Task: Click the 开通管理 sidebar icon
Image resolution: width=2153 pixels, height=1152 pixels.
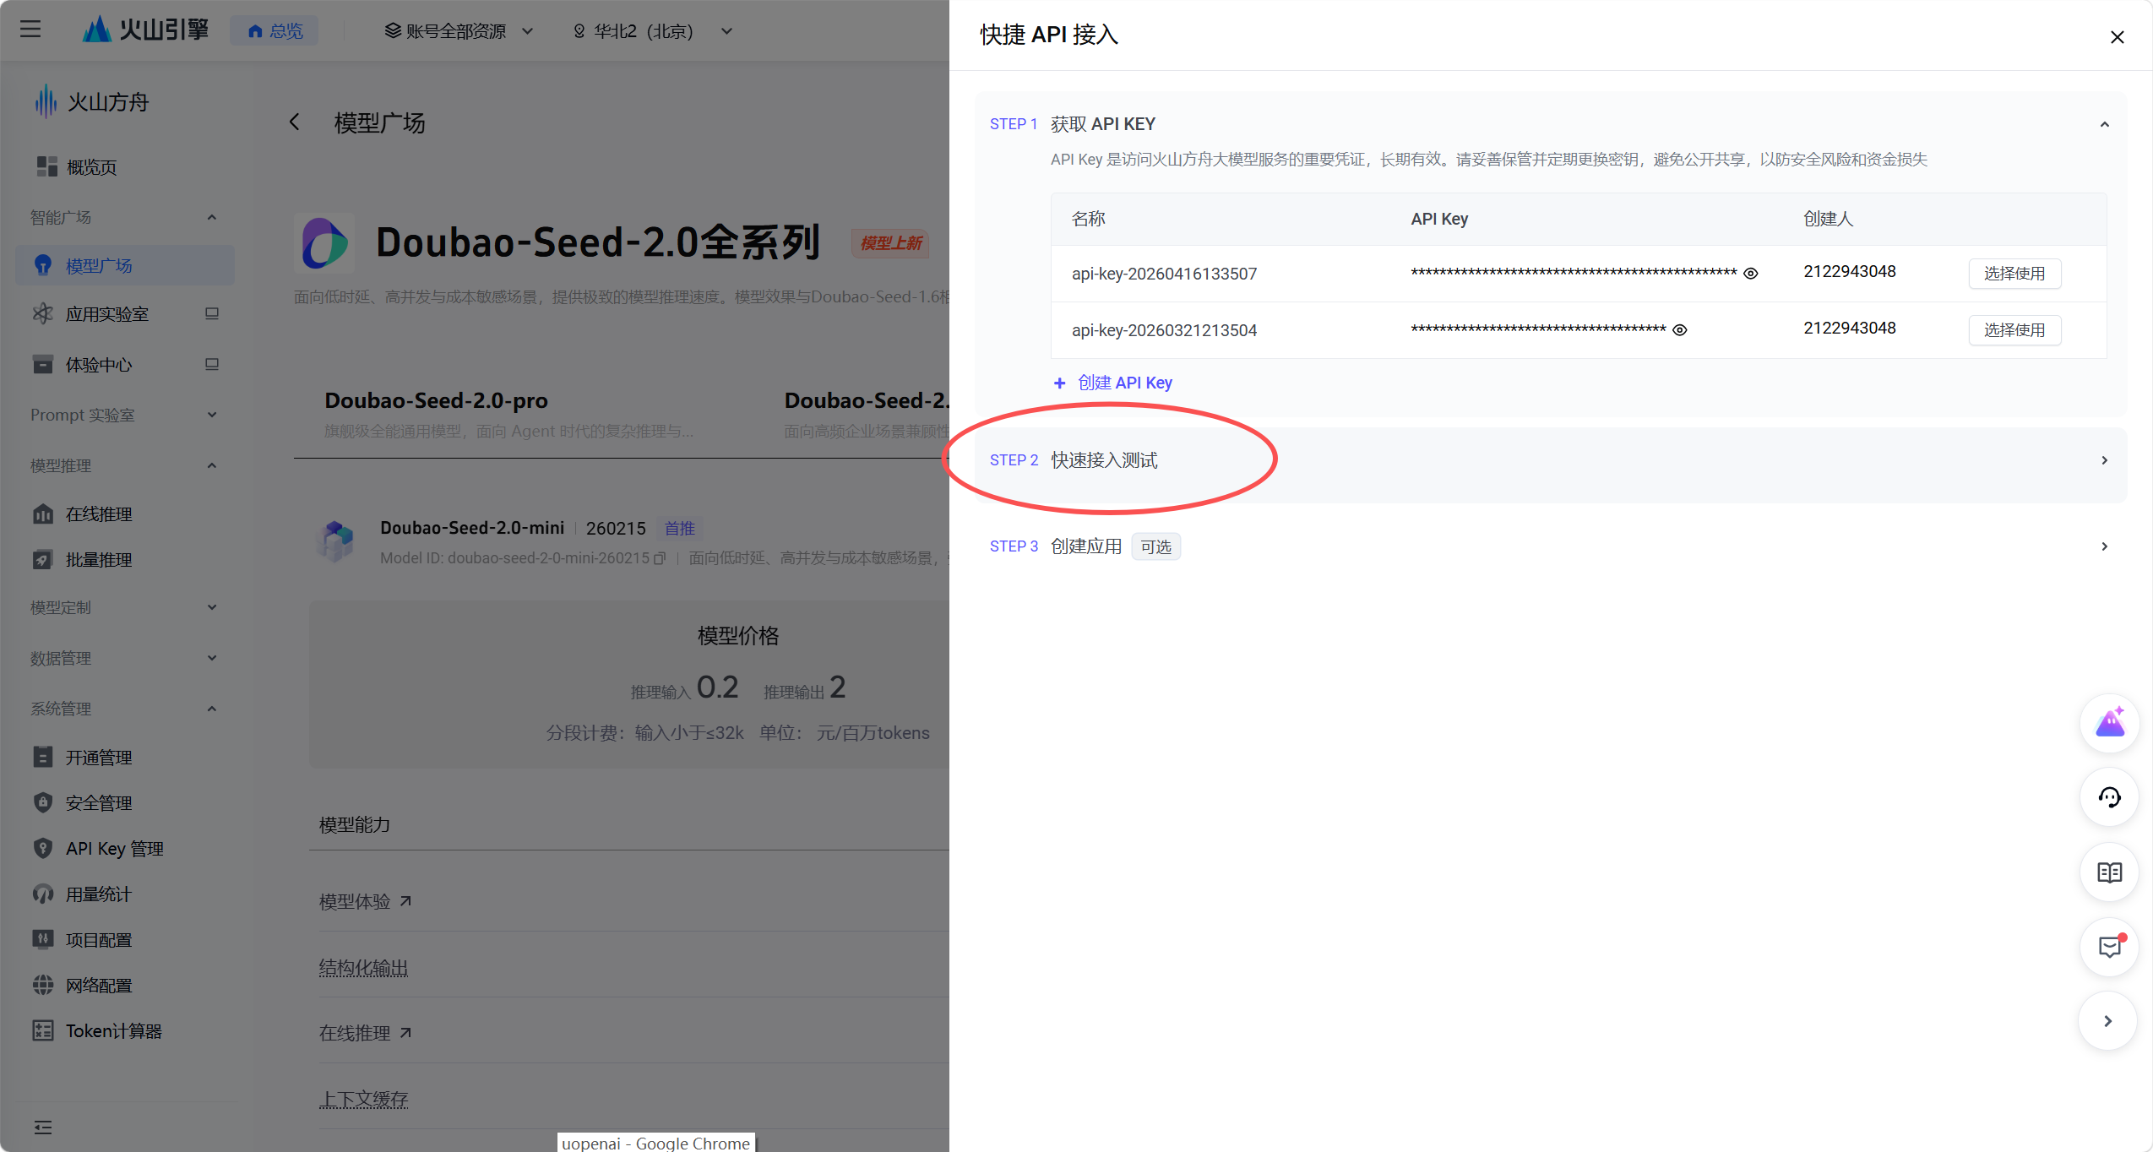Action: [x=42, y=757]
